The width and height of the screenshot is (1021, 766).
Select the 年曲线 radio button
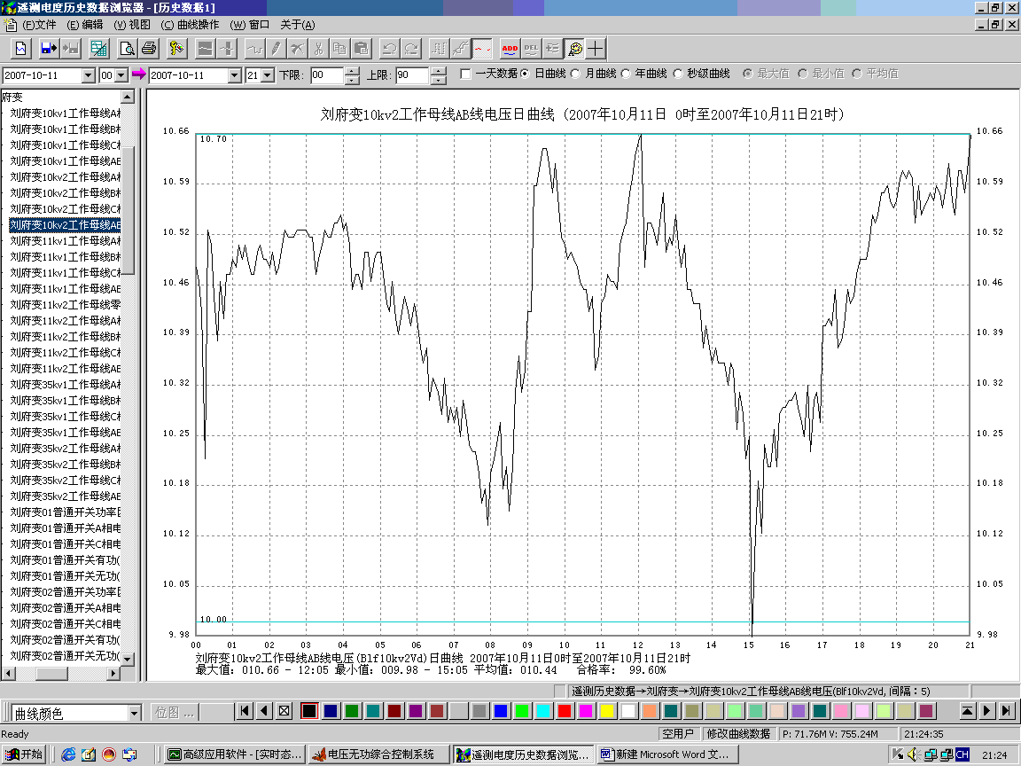pos(626,74)
